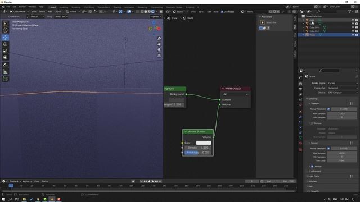
Task: Activate the Move tool in viewport toolbar
Action: pyautogui.click(x=5, y=38)
